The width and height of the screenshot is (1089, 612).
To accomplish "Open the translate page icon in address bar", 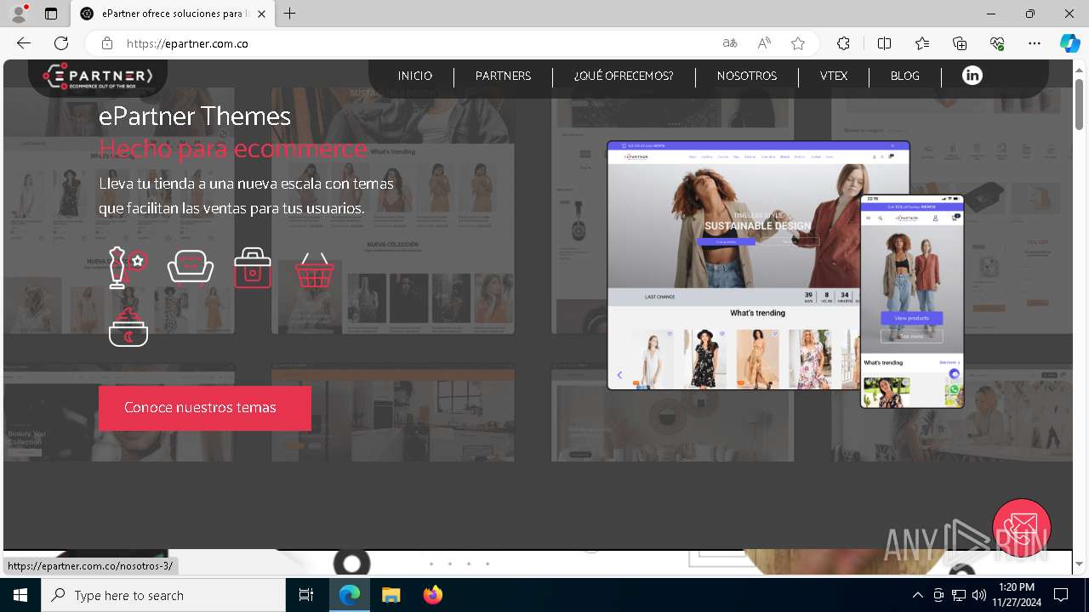I will 730,43.
